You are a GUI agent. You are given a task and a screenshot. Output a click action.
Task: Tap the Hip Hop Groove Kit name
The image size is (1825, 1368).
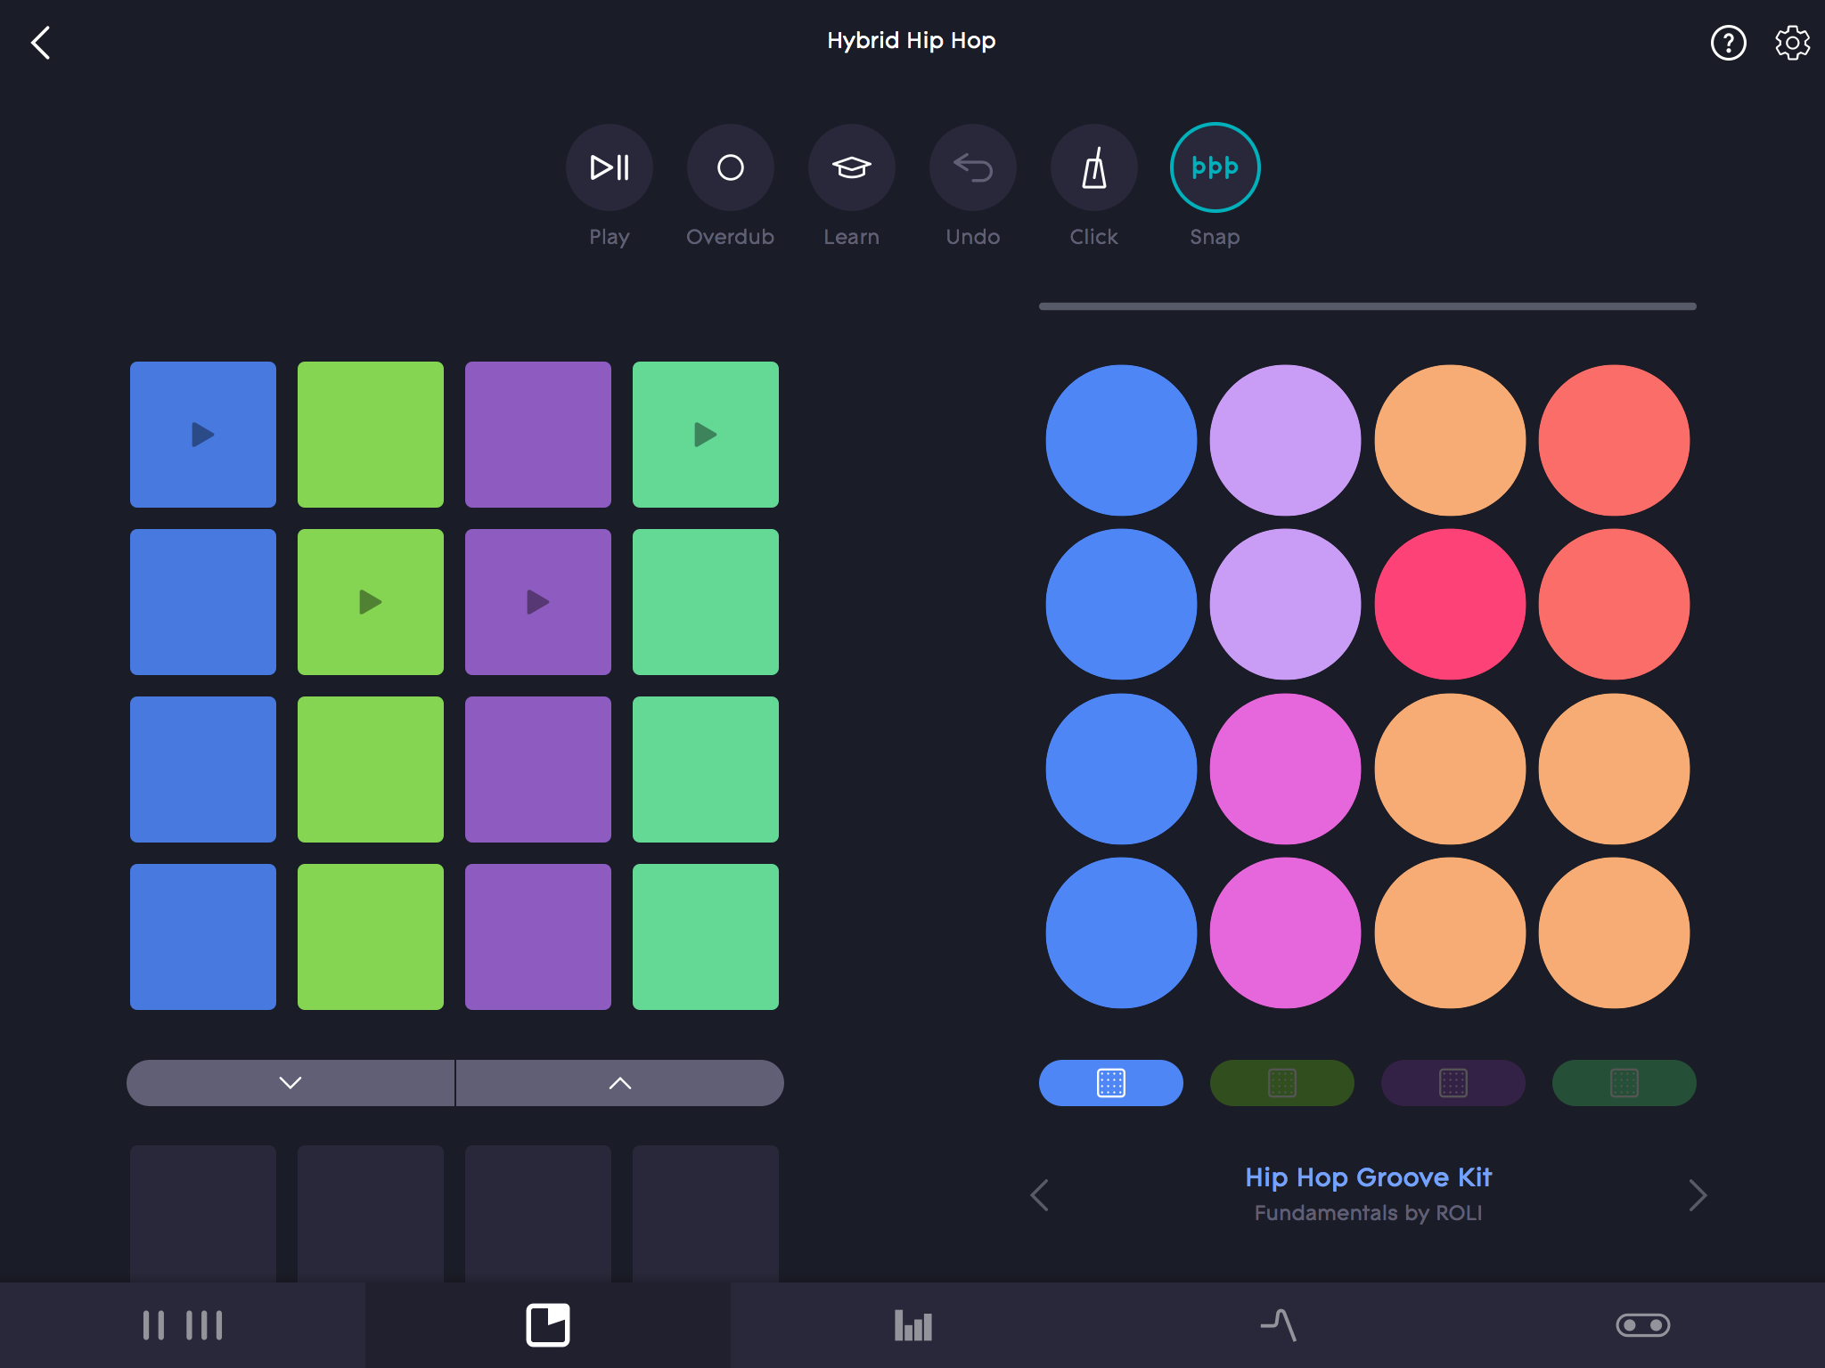coord(1368,1177)
